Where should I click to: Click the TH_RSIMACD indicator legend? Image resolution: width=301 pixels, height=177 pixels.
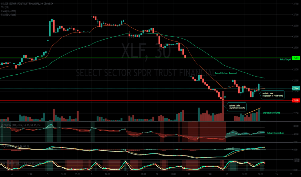(x=15, y=146)
